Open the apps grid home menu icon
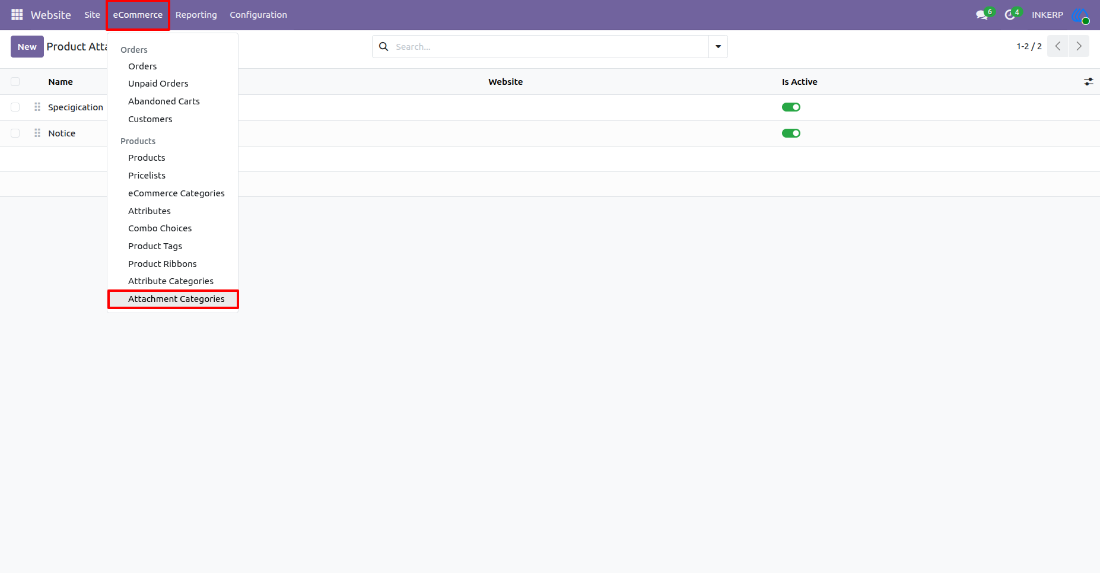 tap(17, 15)
